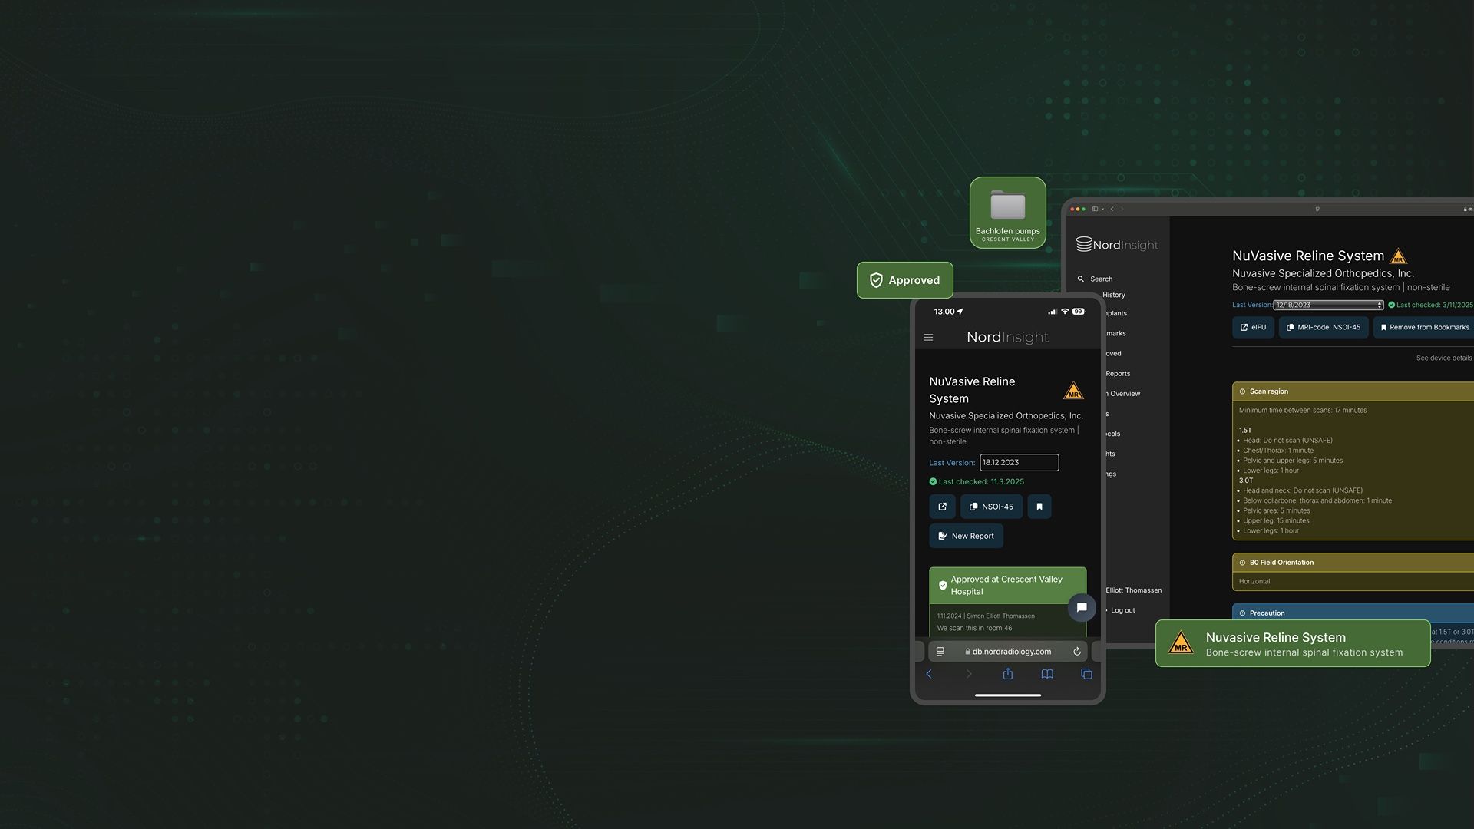
Task: Tap the bookmark icon button on the phone
Action: coord(1039,507)
